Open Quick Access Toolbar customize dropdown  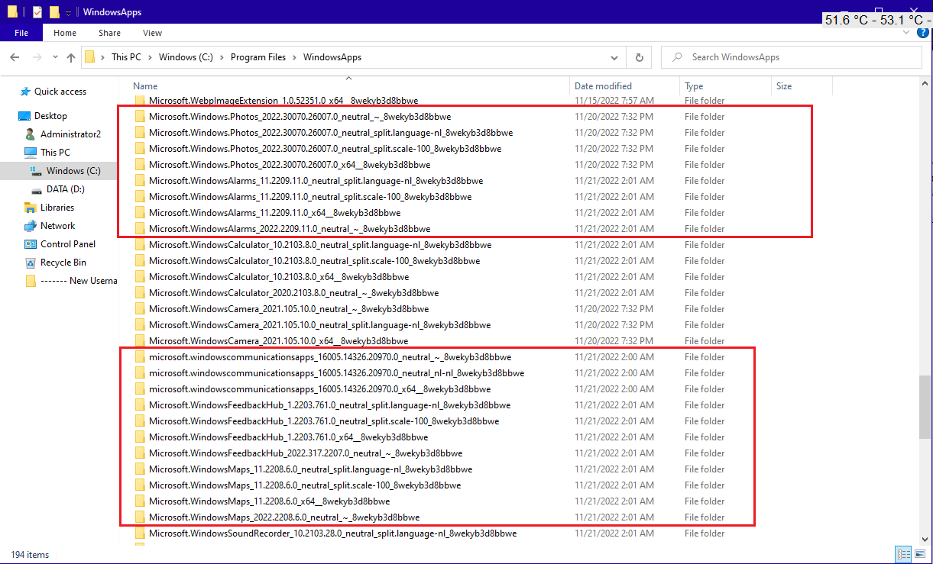pos(69,13)
